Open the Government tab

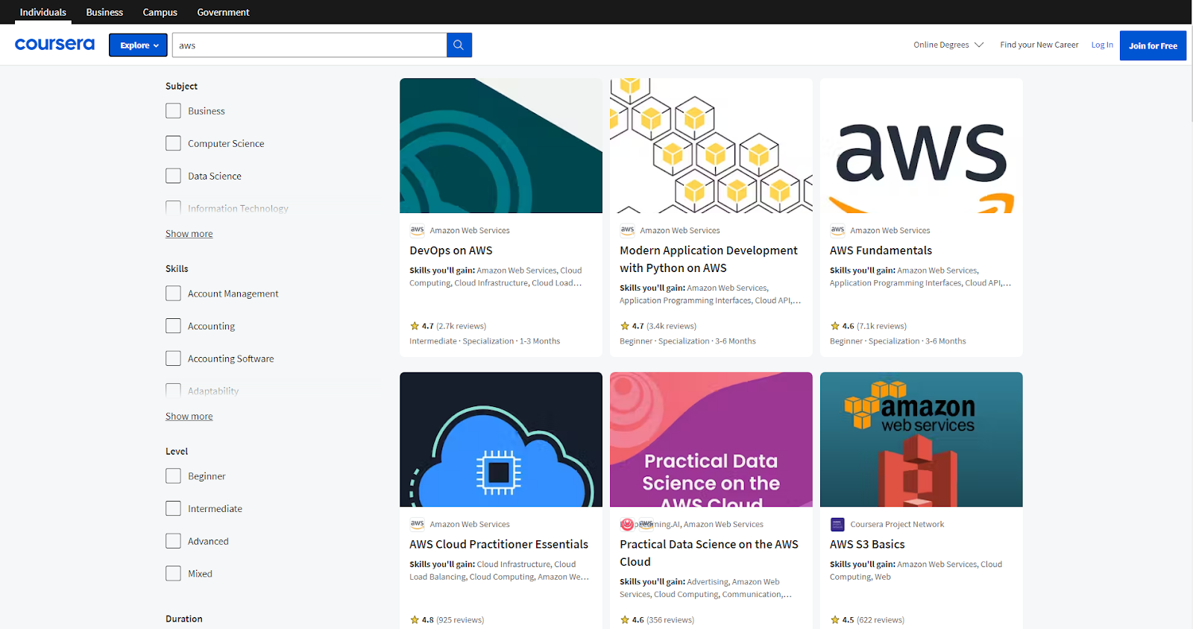[x=223, y=12]
